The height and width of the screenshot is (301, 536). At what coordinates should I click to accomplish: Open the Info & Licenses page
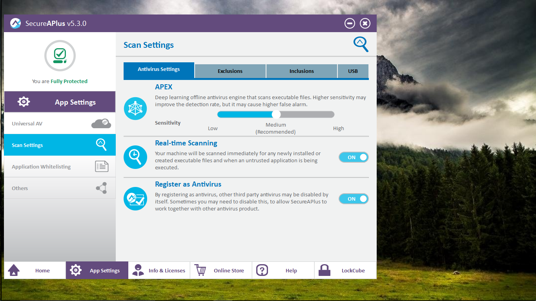[159, 270]
